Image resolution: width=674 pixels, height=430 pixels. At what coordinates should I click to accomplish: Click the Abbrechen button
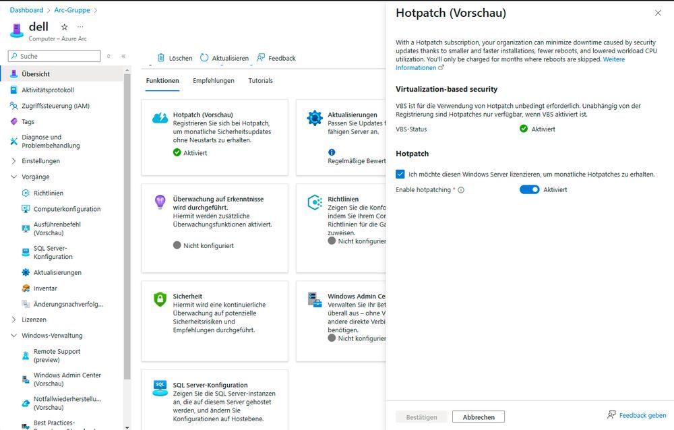pyautogui.click(x=479, y=417)
